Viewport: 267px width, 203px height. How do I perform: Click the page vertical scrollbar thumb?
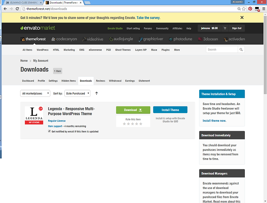tap(265, 55)
